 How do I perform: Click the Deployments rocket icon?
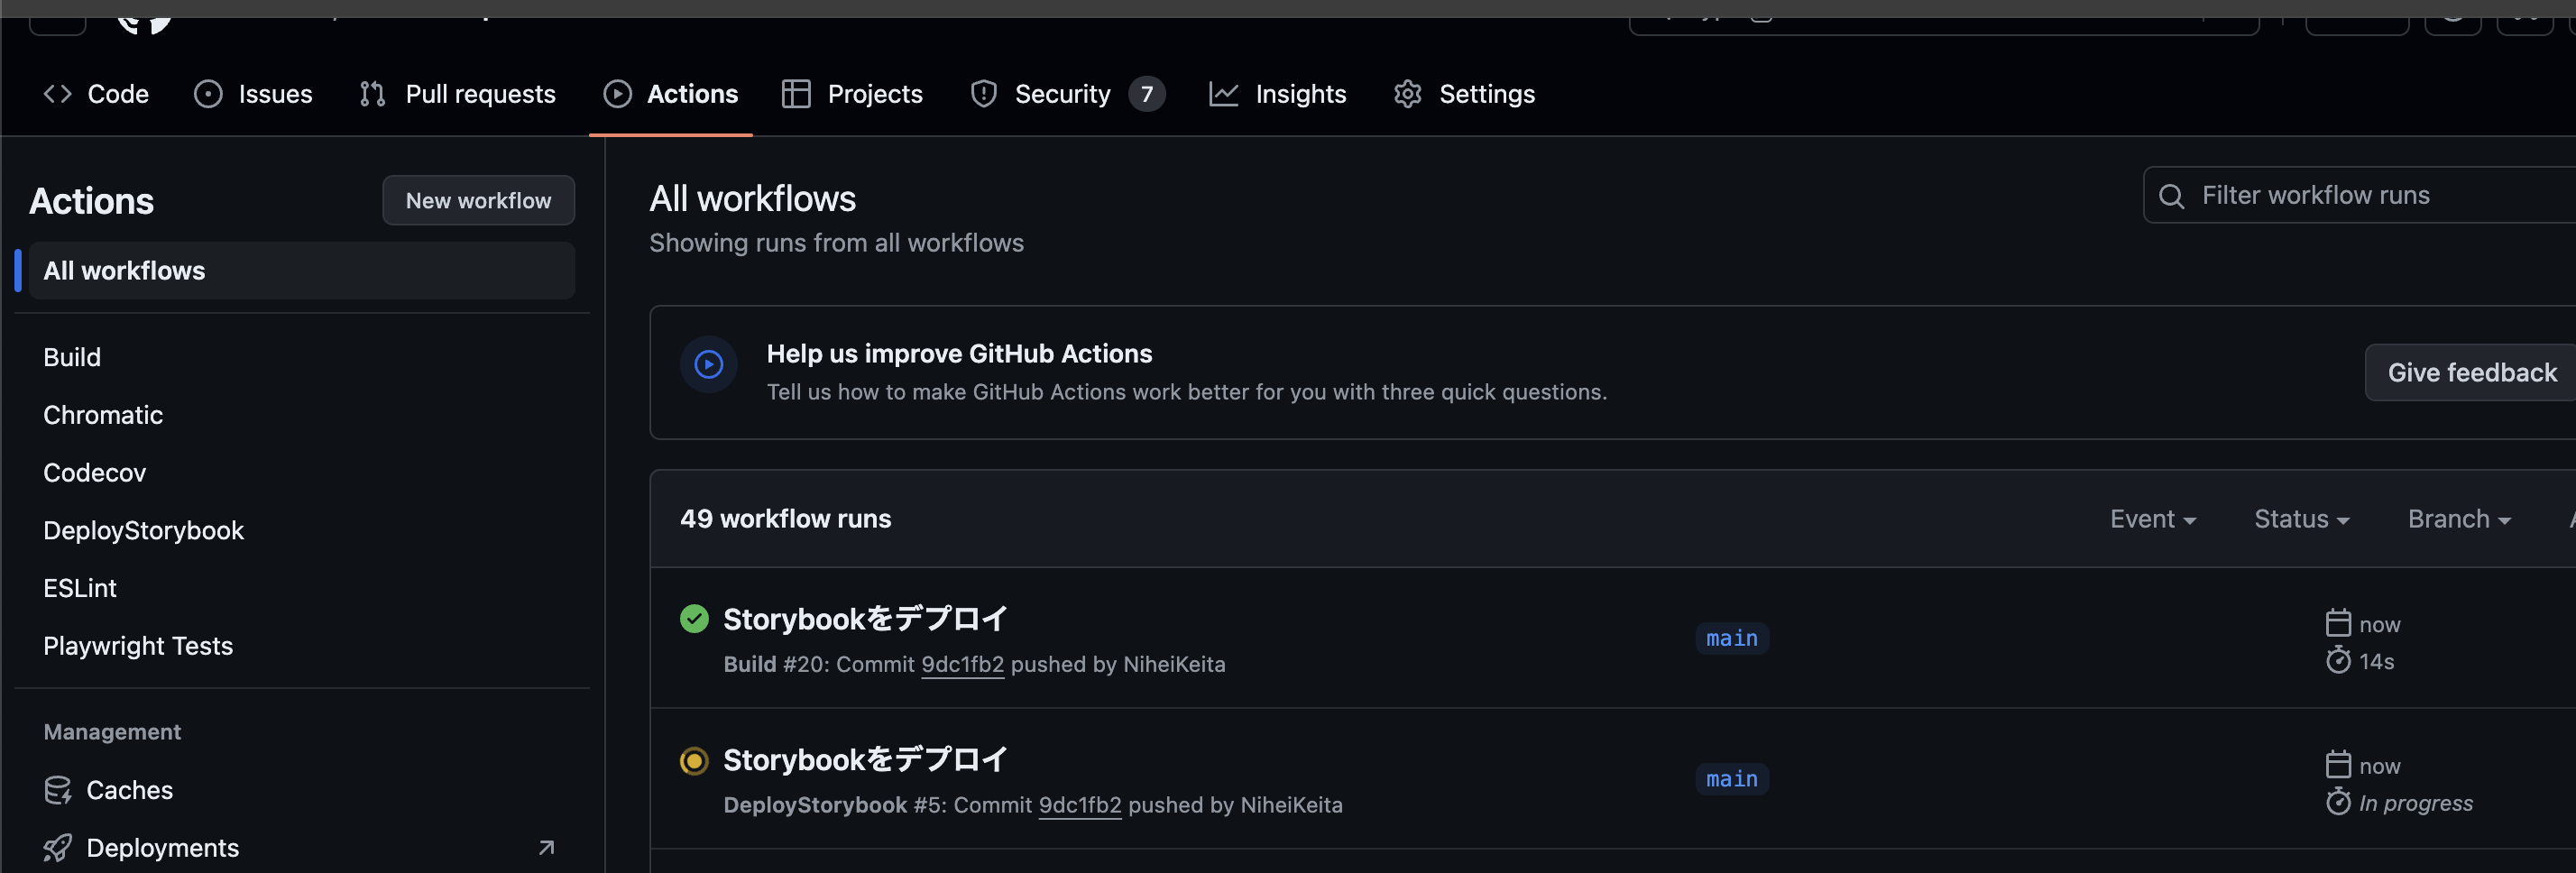pyautogui.click(x=57, y=847)
